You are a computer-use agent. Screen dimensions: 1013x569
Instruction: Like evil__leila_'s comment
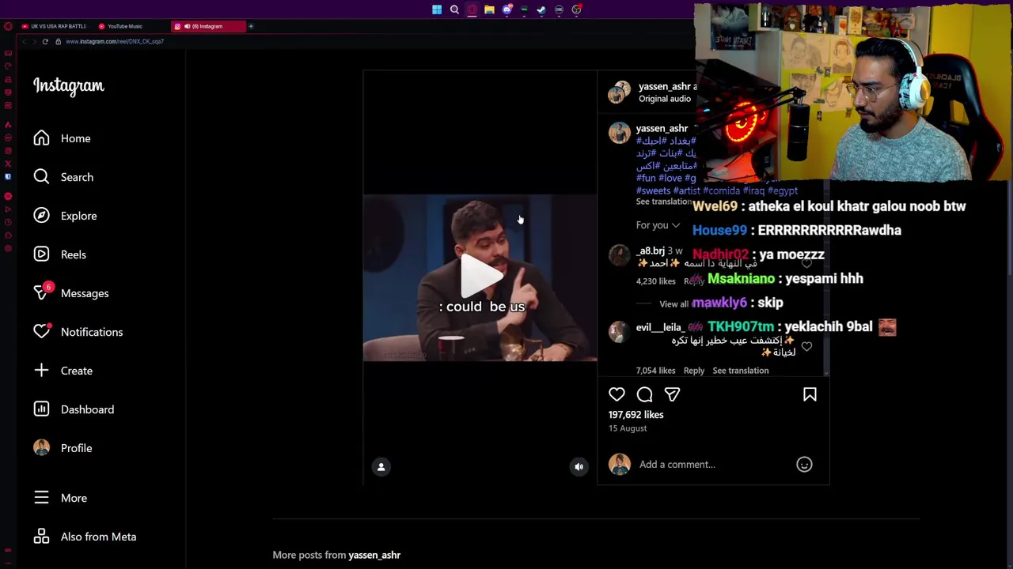(806, 346)
